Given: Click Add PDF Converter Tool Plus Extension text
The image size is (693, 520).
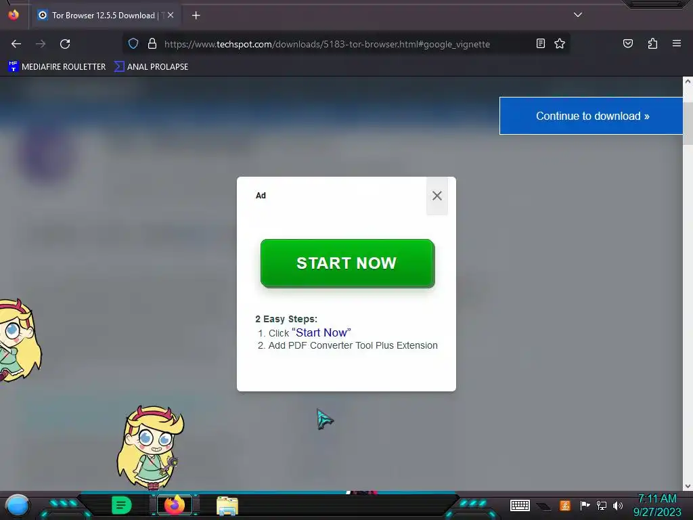Looking at the screenshot, I should click(353, 345).
